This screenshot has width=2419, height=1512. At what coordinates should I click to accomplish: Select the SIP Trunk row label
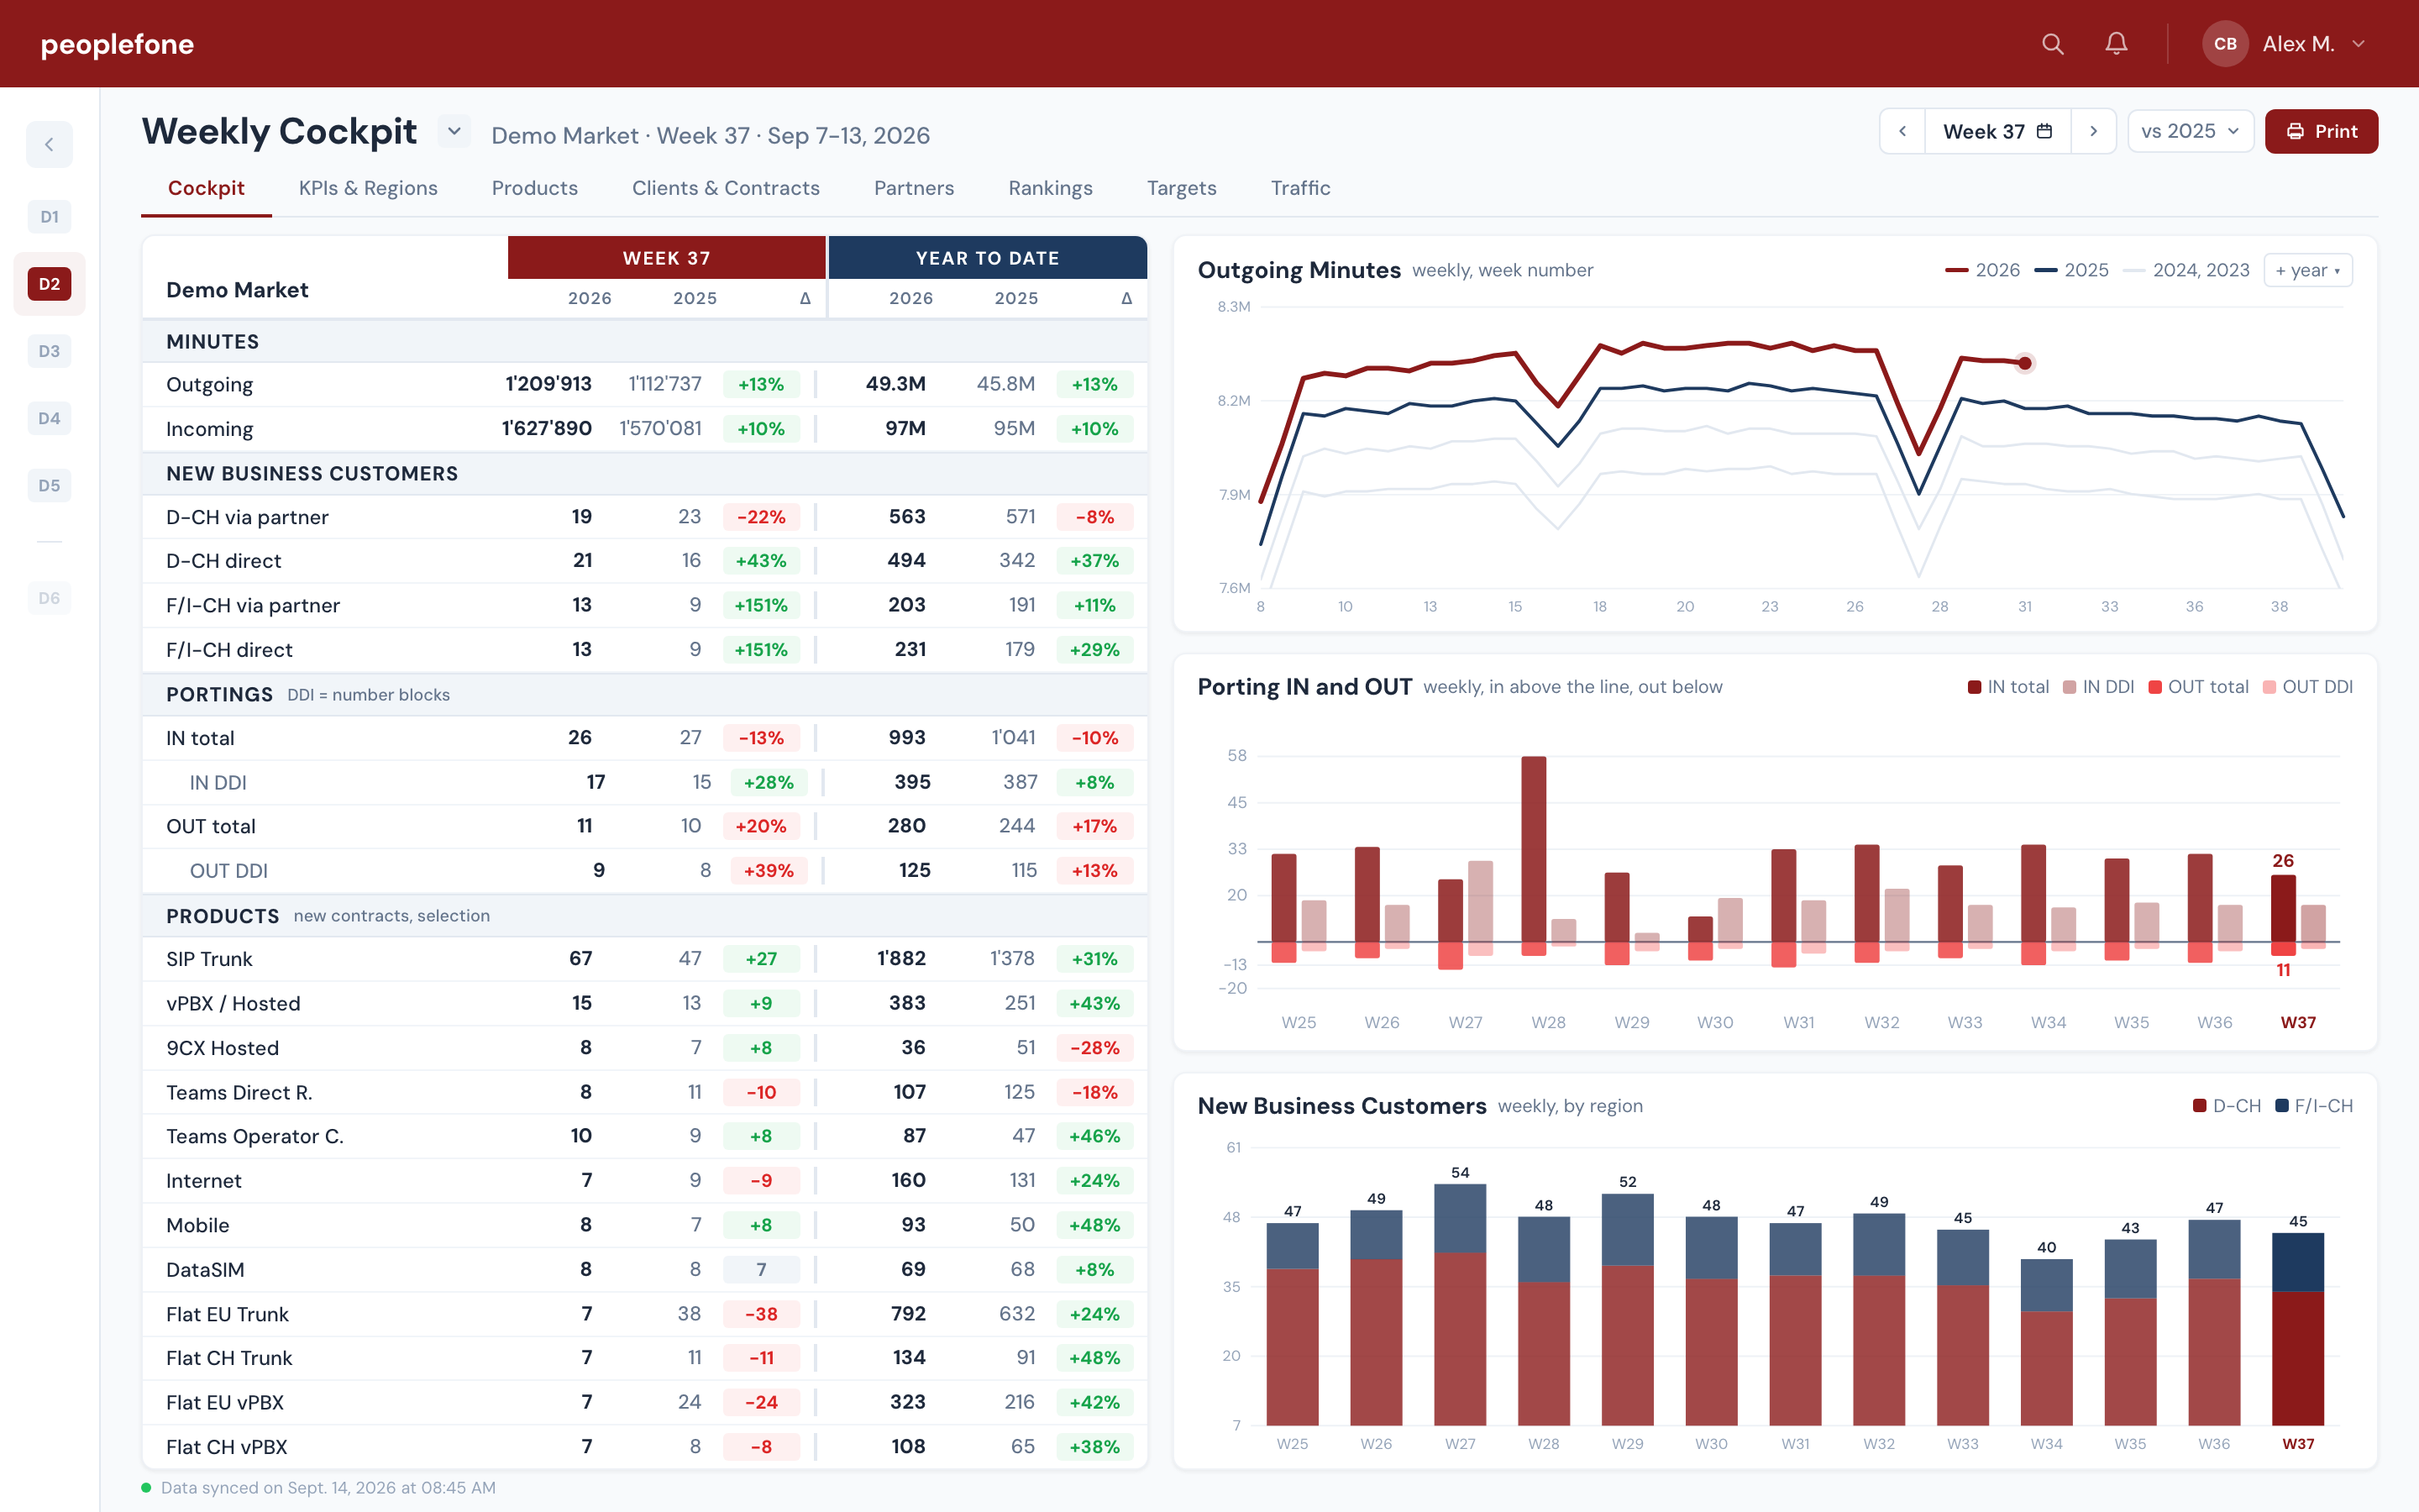[x=209, y=959]
